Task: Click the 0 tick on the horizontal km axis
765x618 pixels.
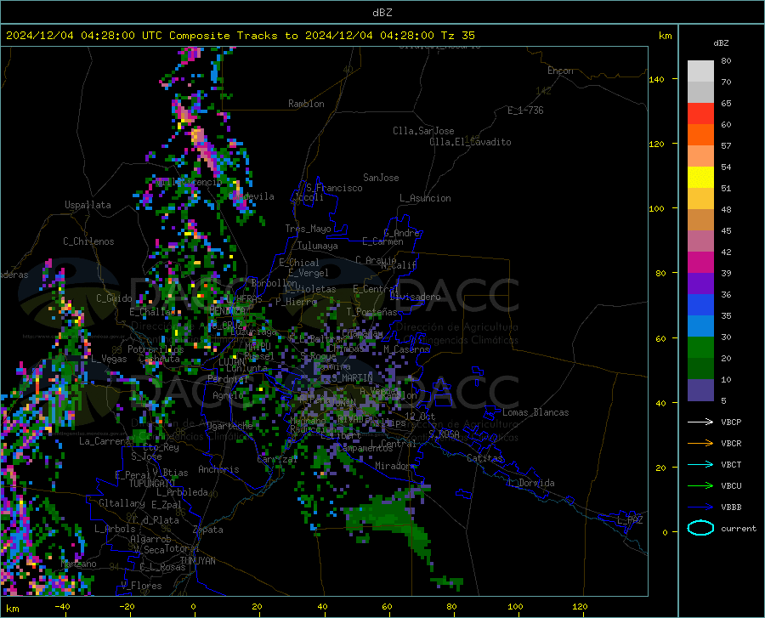Action: pyautogui.click(x=194, y=606)
